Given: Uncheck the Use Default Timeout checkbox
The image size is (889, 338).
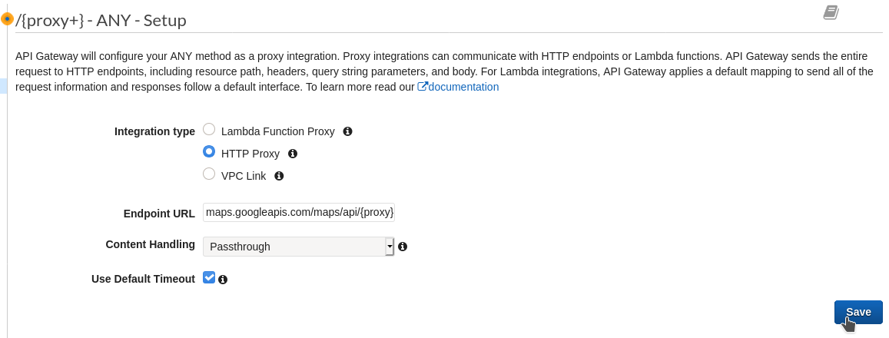Looking at the screenshot, I should (209, 277).
